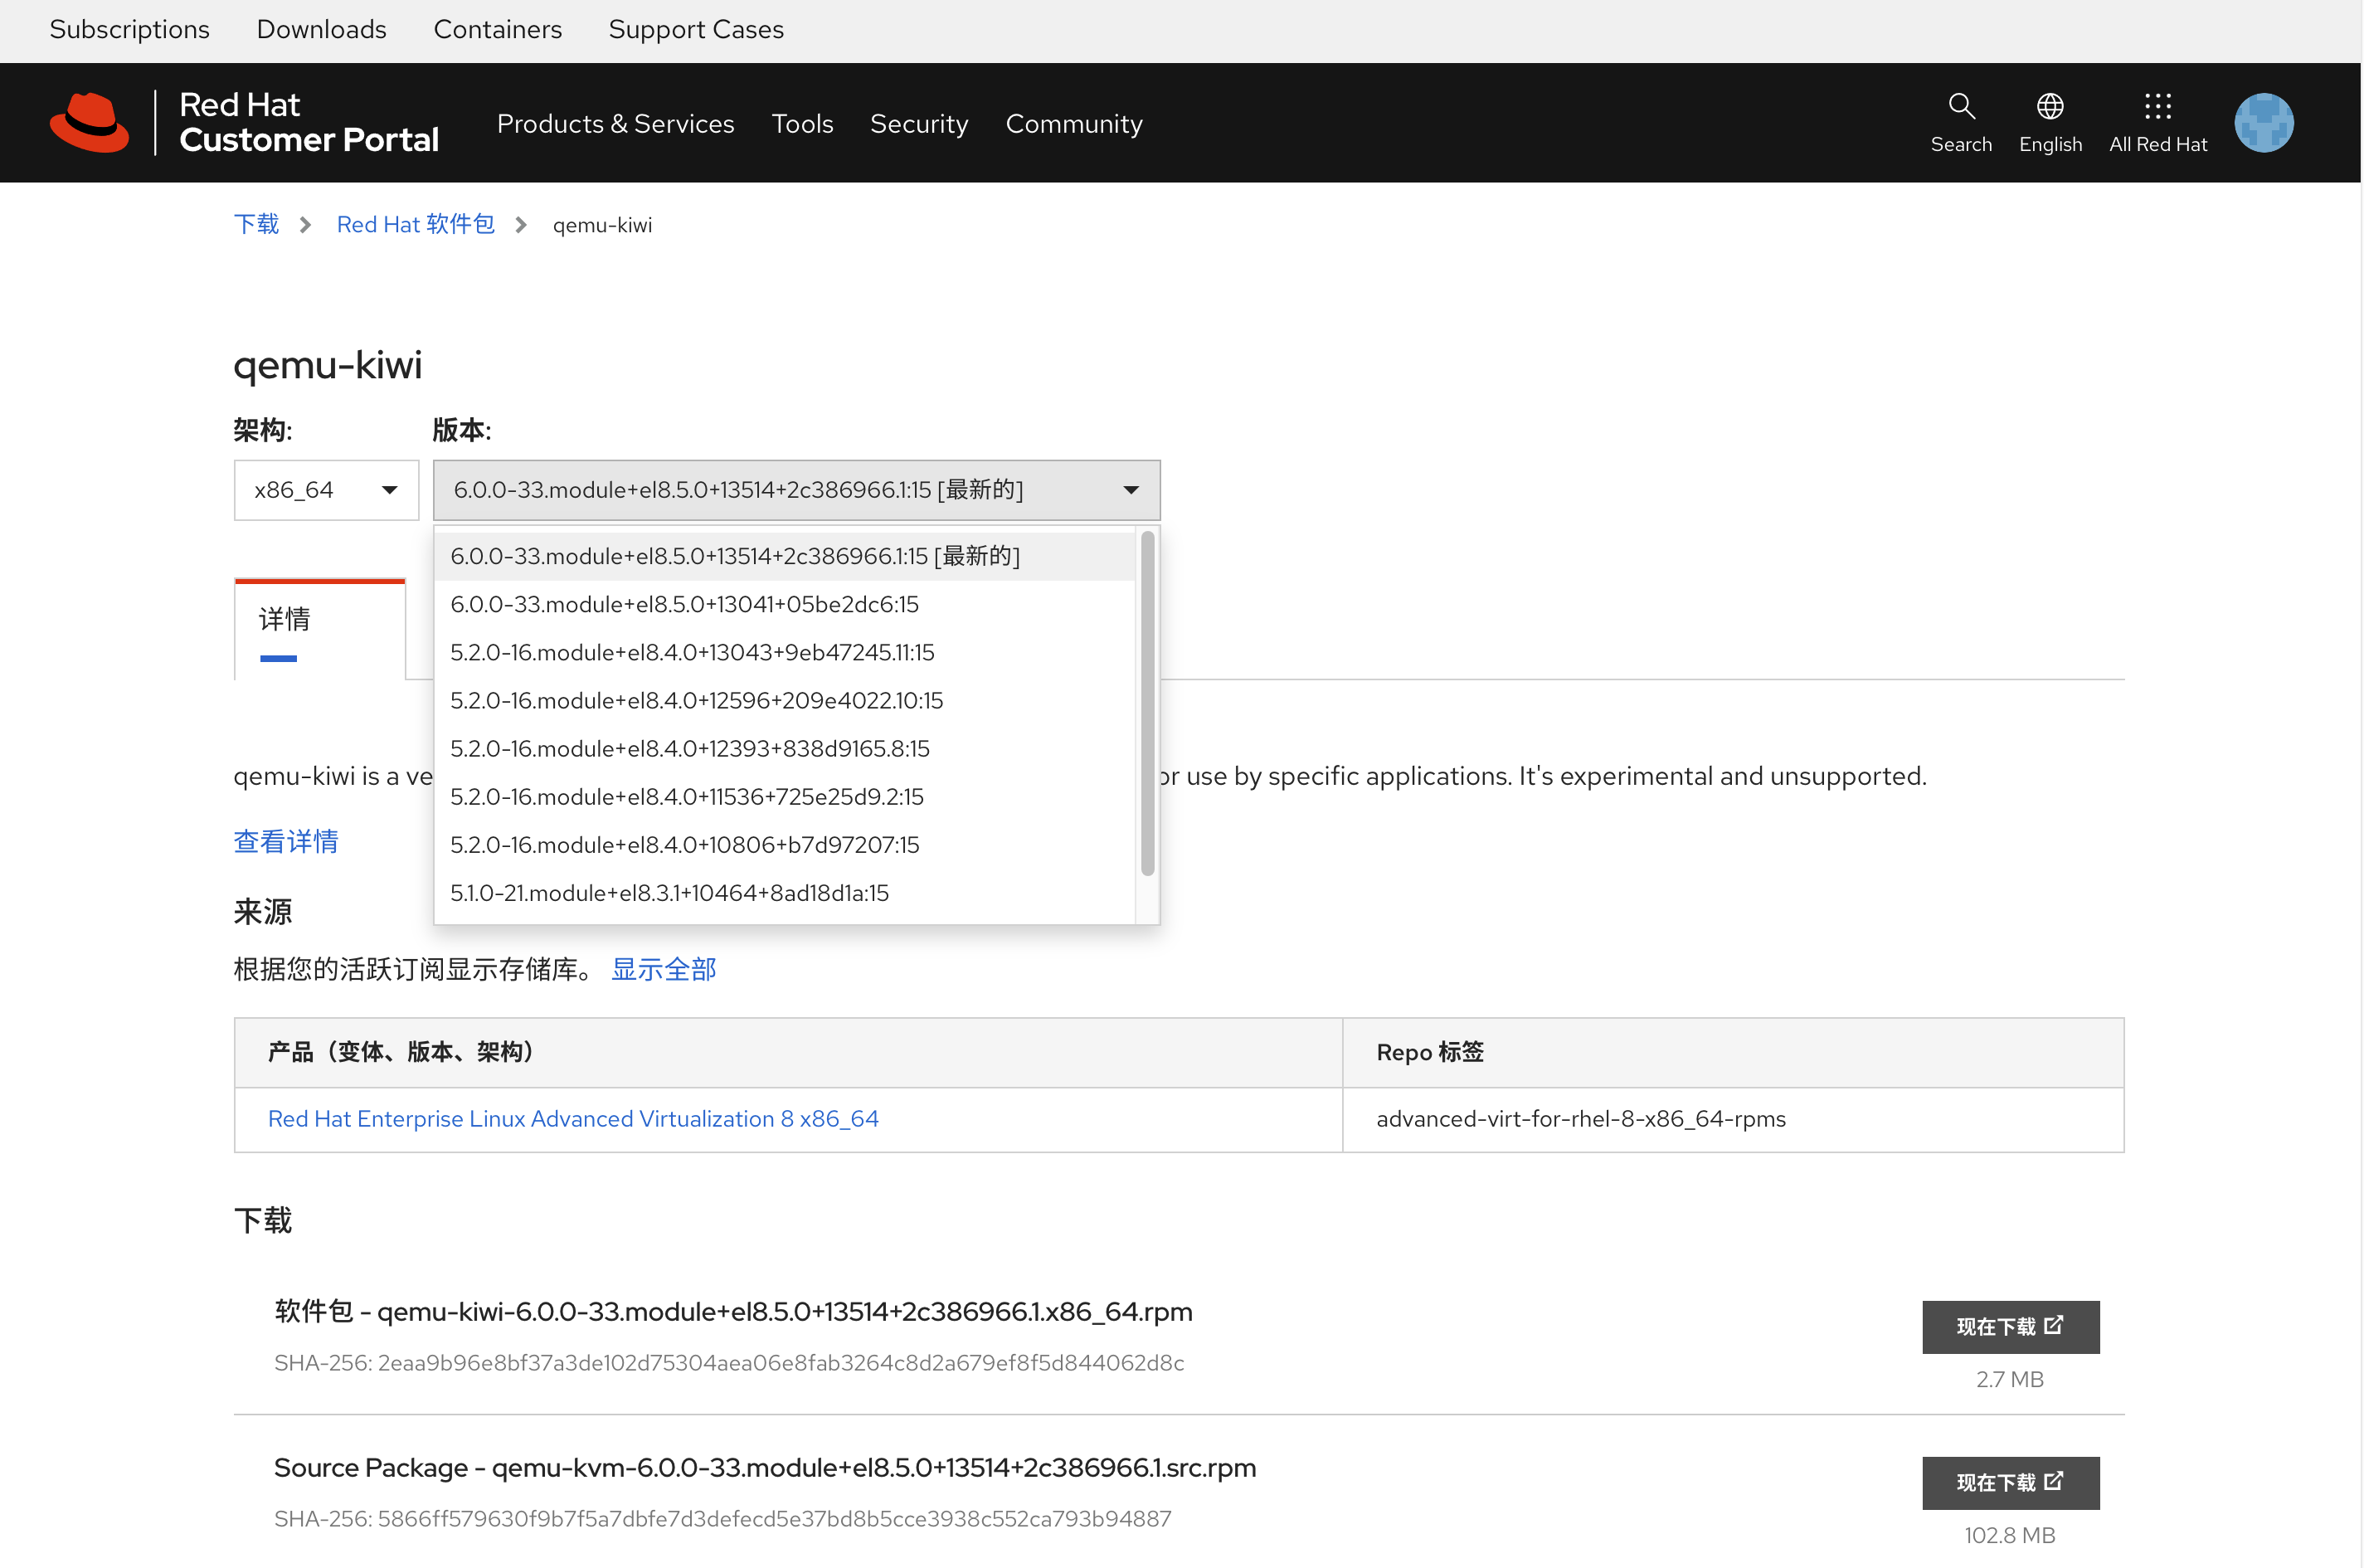Click external-link icon on first 现在下载 button
The height and width of the screenshot is (1568, 2364).
pyautogui.click(x=2053, y=1325)
